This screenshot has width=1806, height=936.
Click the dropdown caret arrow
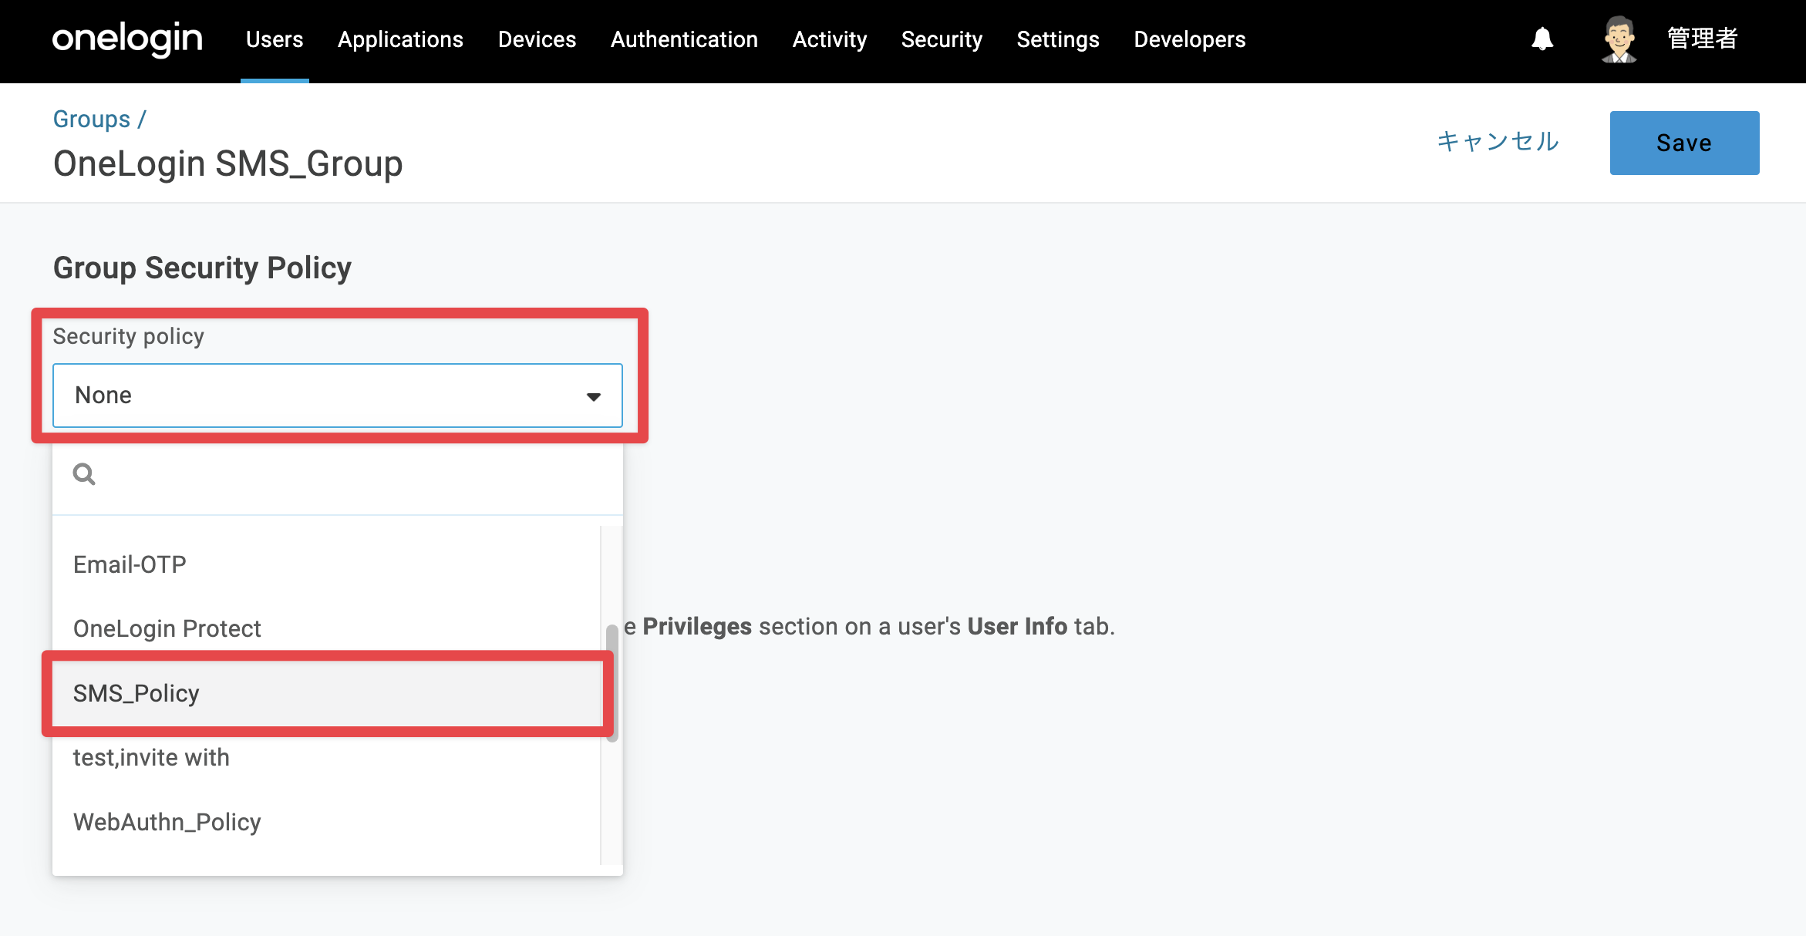pos(593,396)
